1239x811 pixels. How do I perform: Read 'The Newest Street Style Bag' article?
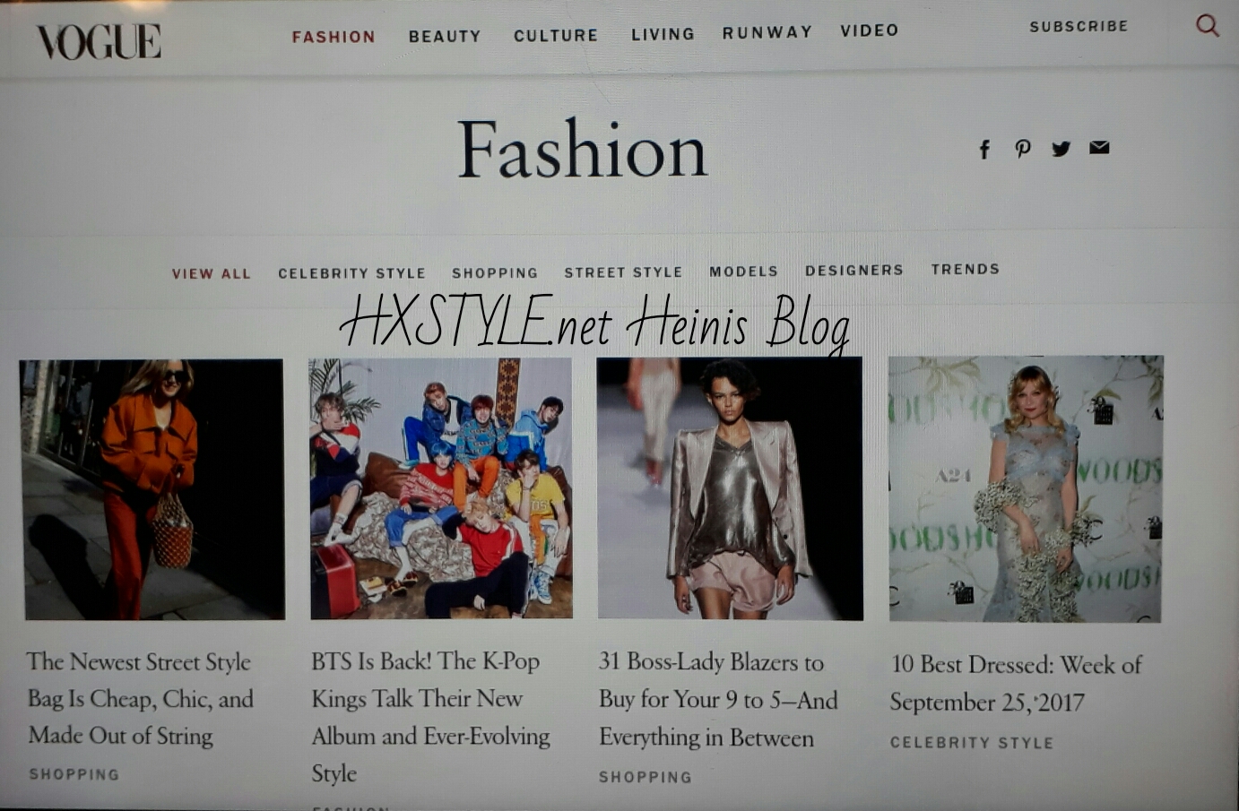click(x=140, y=699)
